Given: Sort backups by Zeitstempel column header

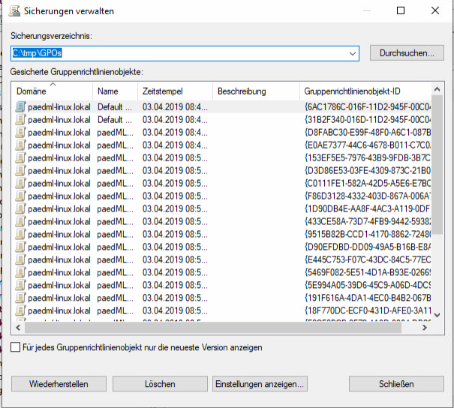Looking at the screenshot, I should (173, 91).
